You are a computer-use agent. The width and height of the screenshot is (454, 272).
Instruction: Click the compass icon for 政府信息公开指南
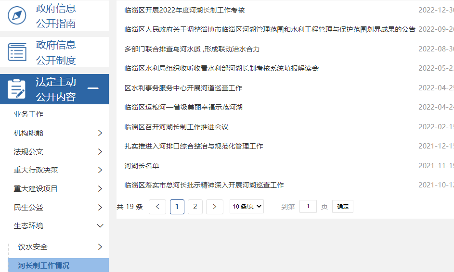[17, 15]
